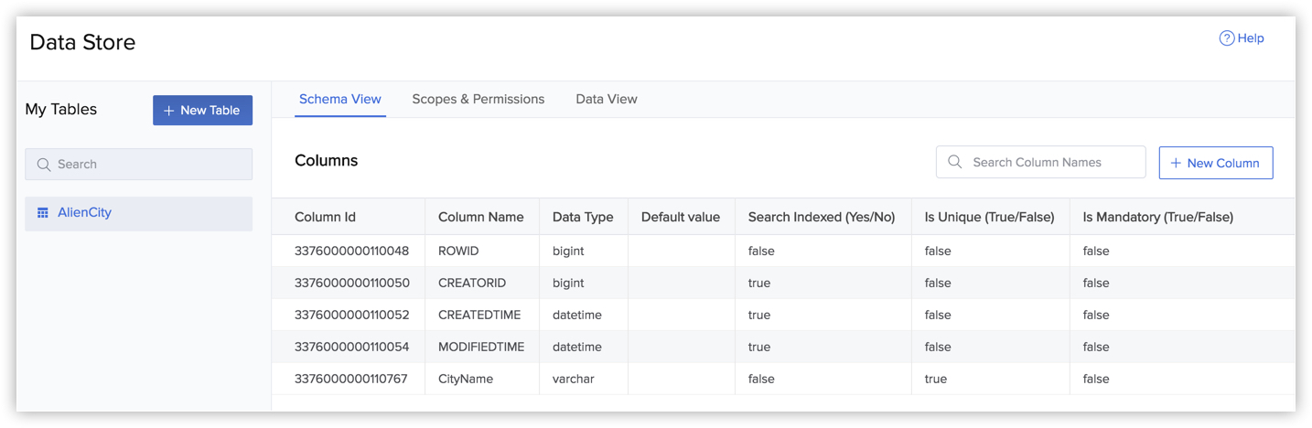The image size is (1312, 428).
Task: Select AlienCity table in sidebar
Action: (x=84, y=213)
